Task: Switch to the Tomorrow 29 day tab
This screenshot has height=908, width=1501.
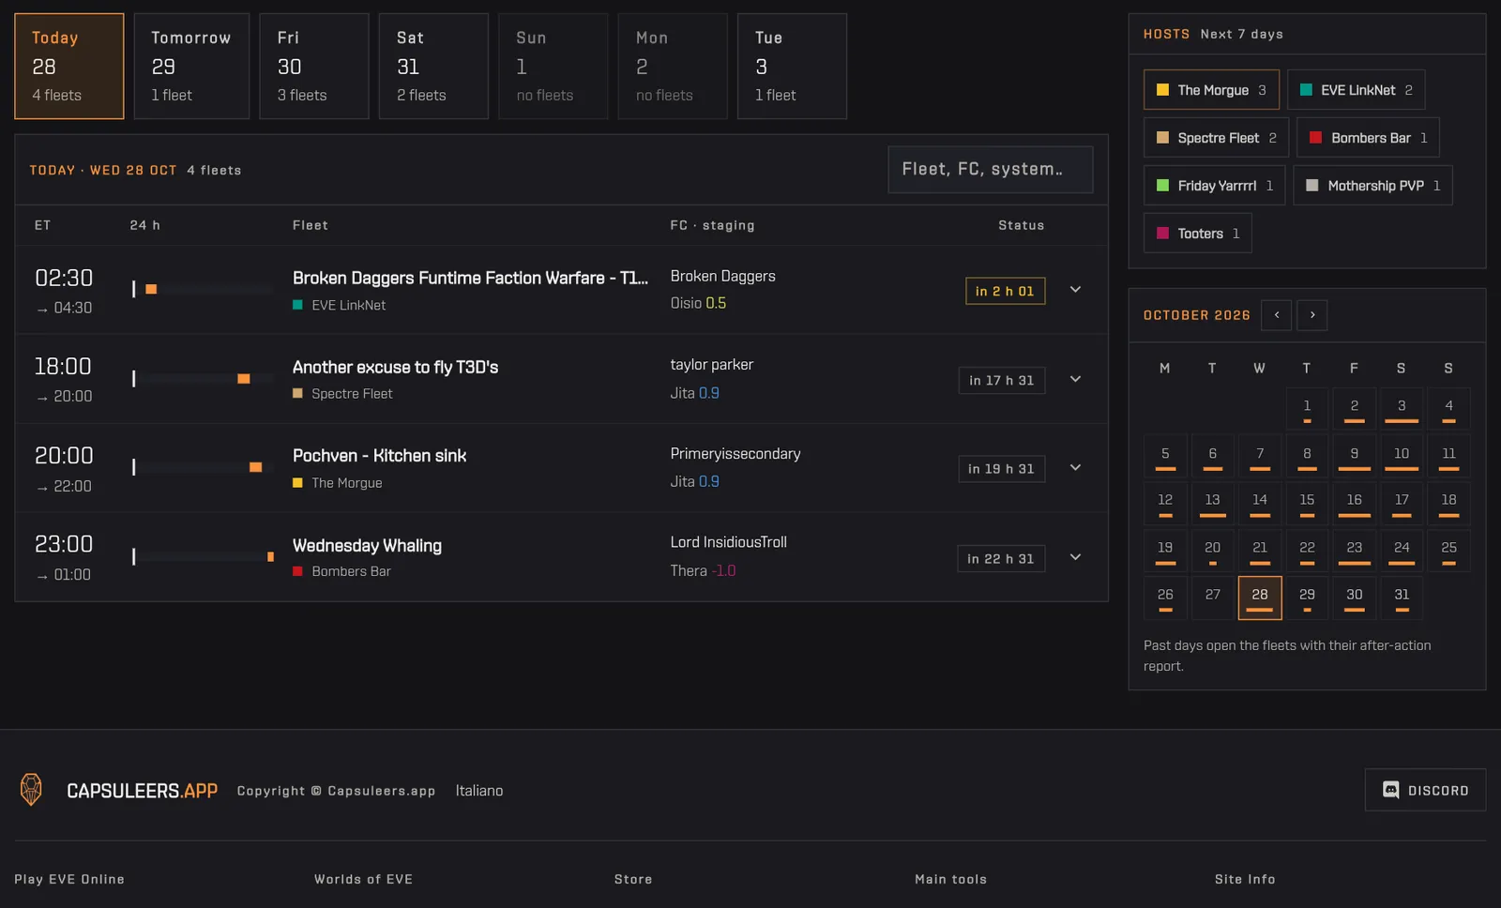Action: (x=191, y=66)
